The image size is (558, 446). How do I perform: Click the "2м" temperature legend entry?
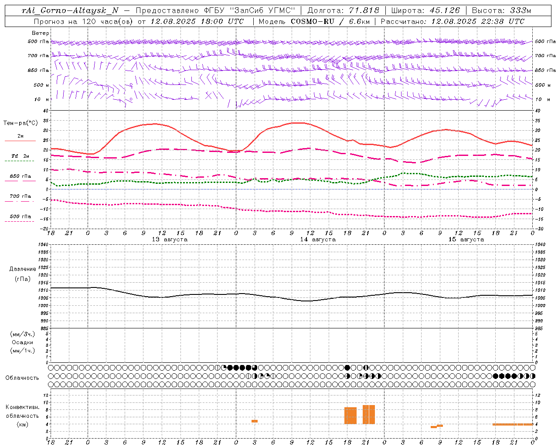20,136
